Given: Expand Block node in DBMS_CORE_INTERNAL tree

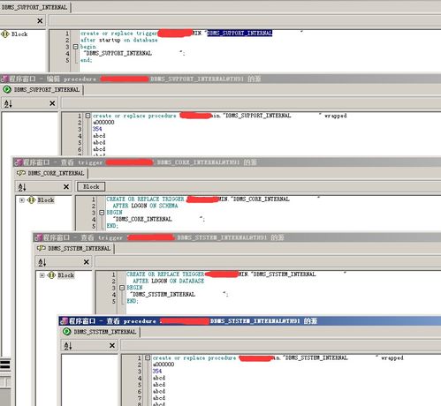Looking at the screenshot, I should [x=22, y=200].
